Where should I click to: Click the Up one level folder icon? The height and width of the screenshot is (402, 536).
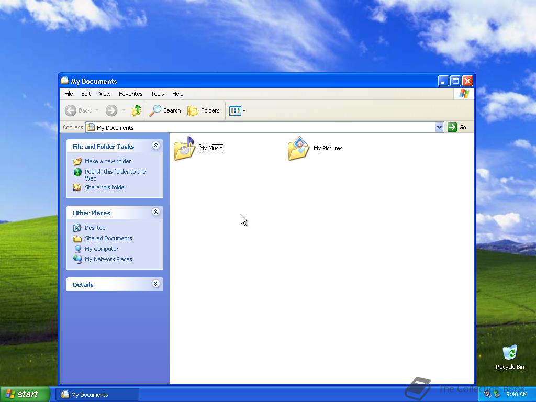137,110
